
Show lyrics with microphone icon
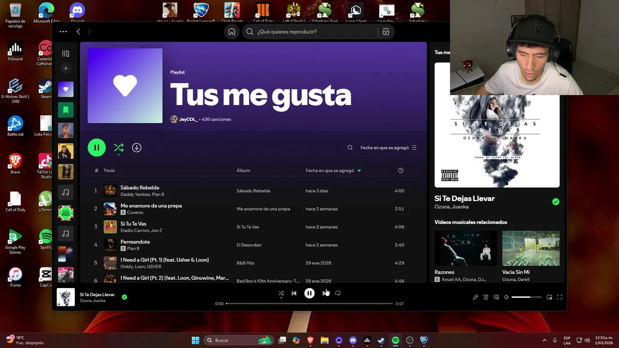(475, 297)
